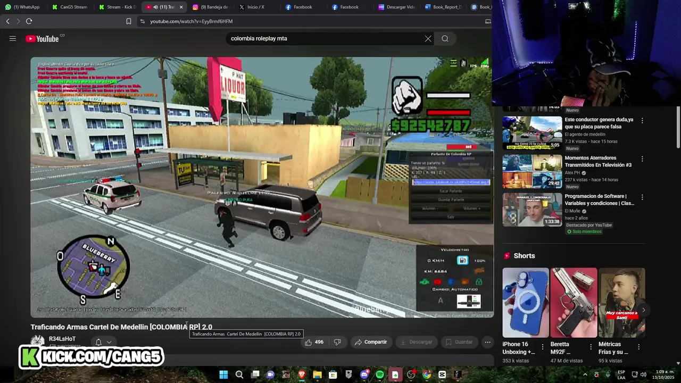The height and width of the screenshot is (383, 681).
Task: Click the Guardar save button
Action: click(x=459, y=342)
